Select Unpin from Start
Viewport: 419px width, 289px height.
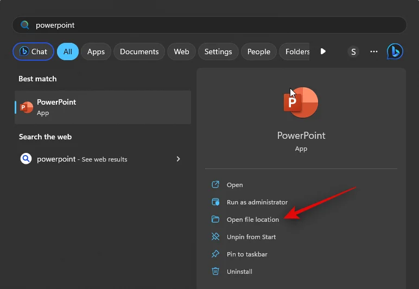pyautogui.click(x=251, y=237)
